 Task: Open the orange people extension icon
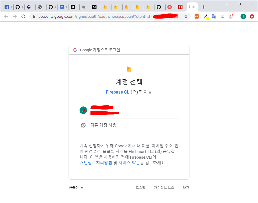pyautogui.click(x=231, y=16)
